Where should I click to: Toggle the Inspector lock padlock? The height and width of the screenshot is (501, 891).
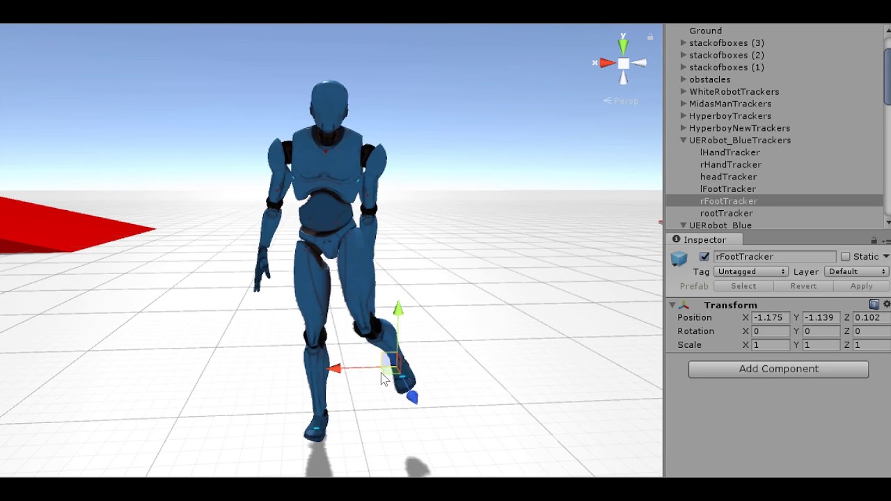[874, 239]
